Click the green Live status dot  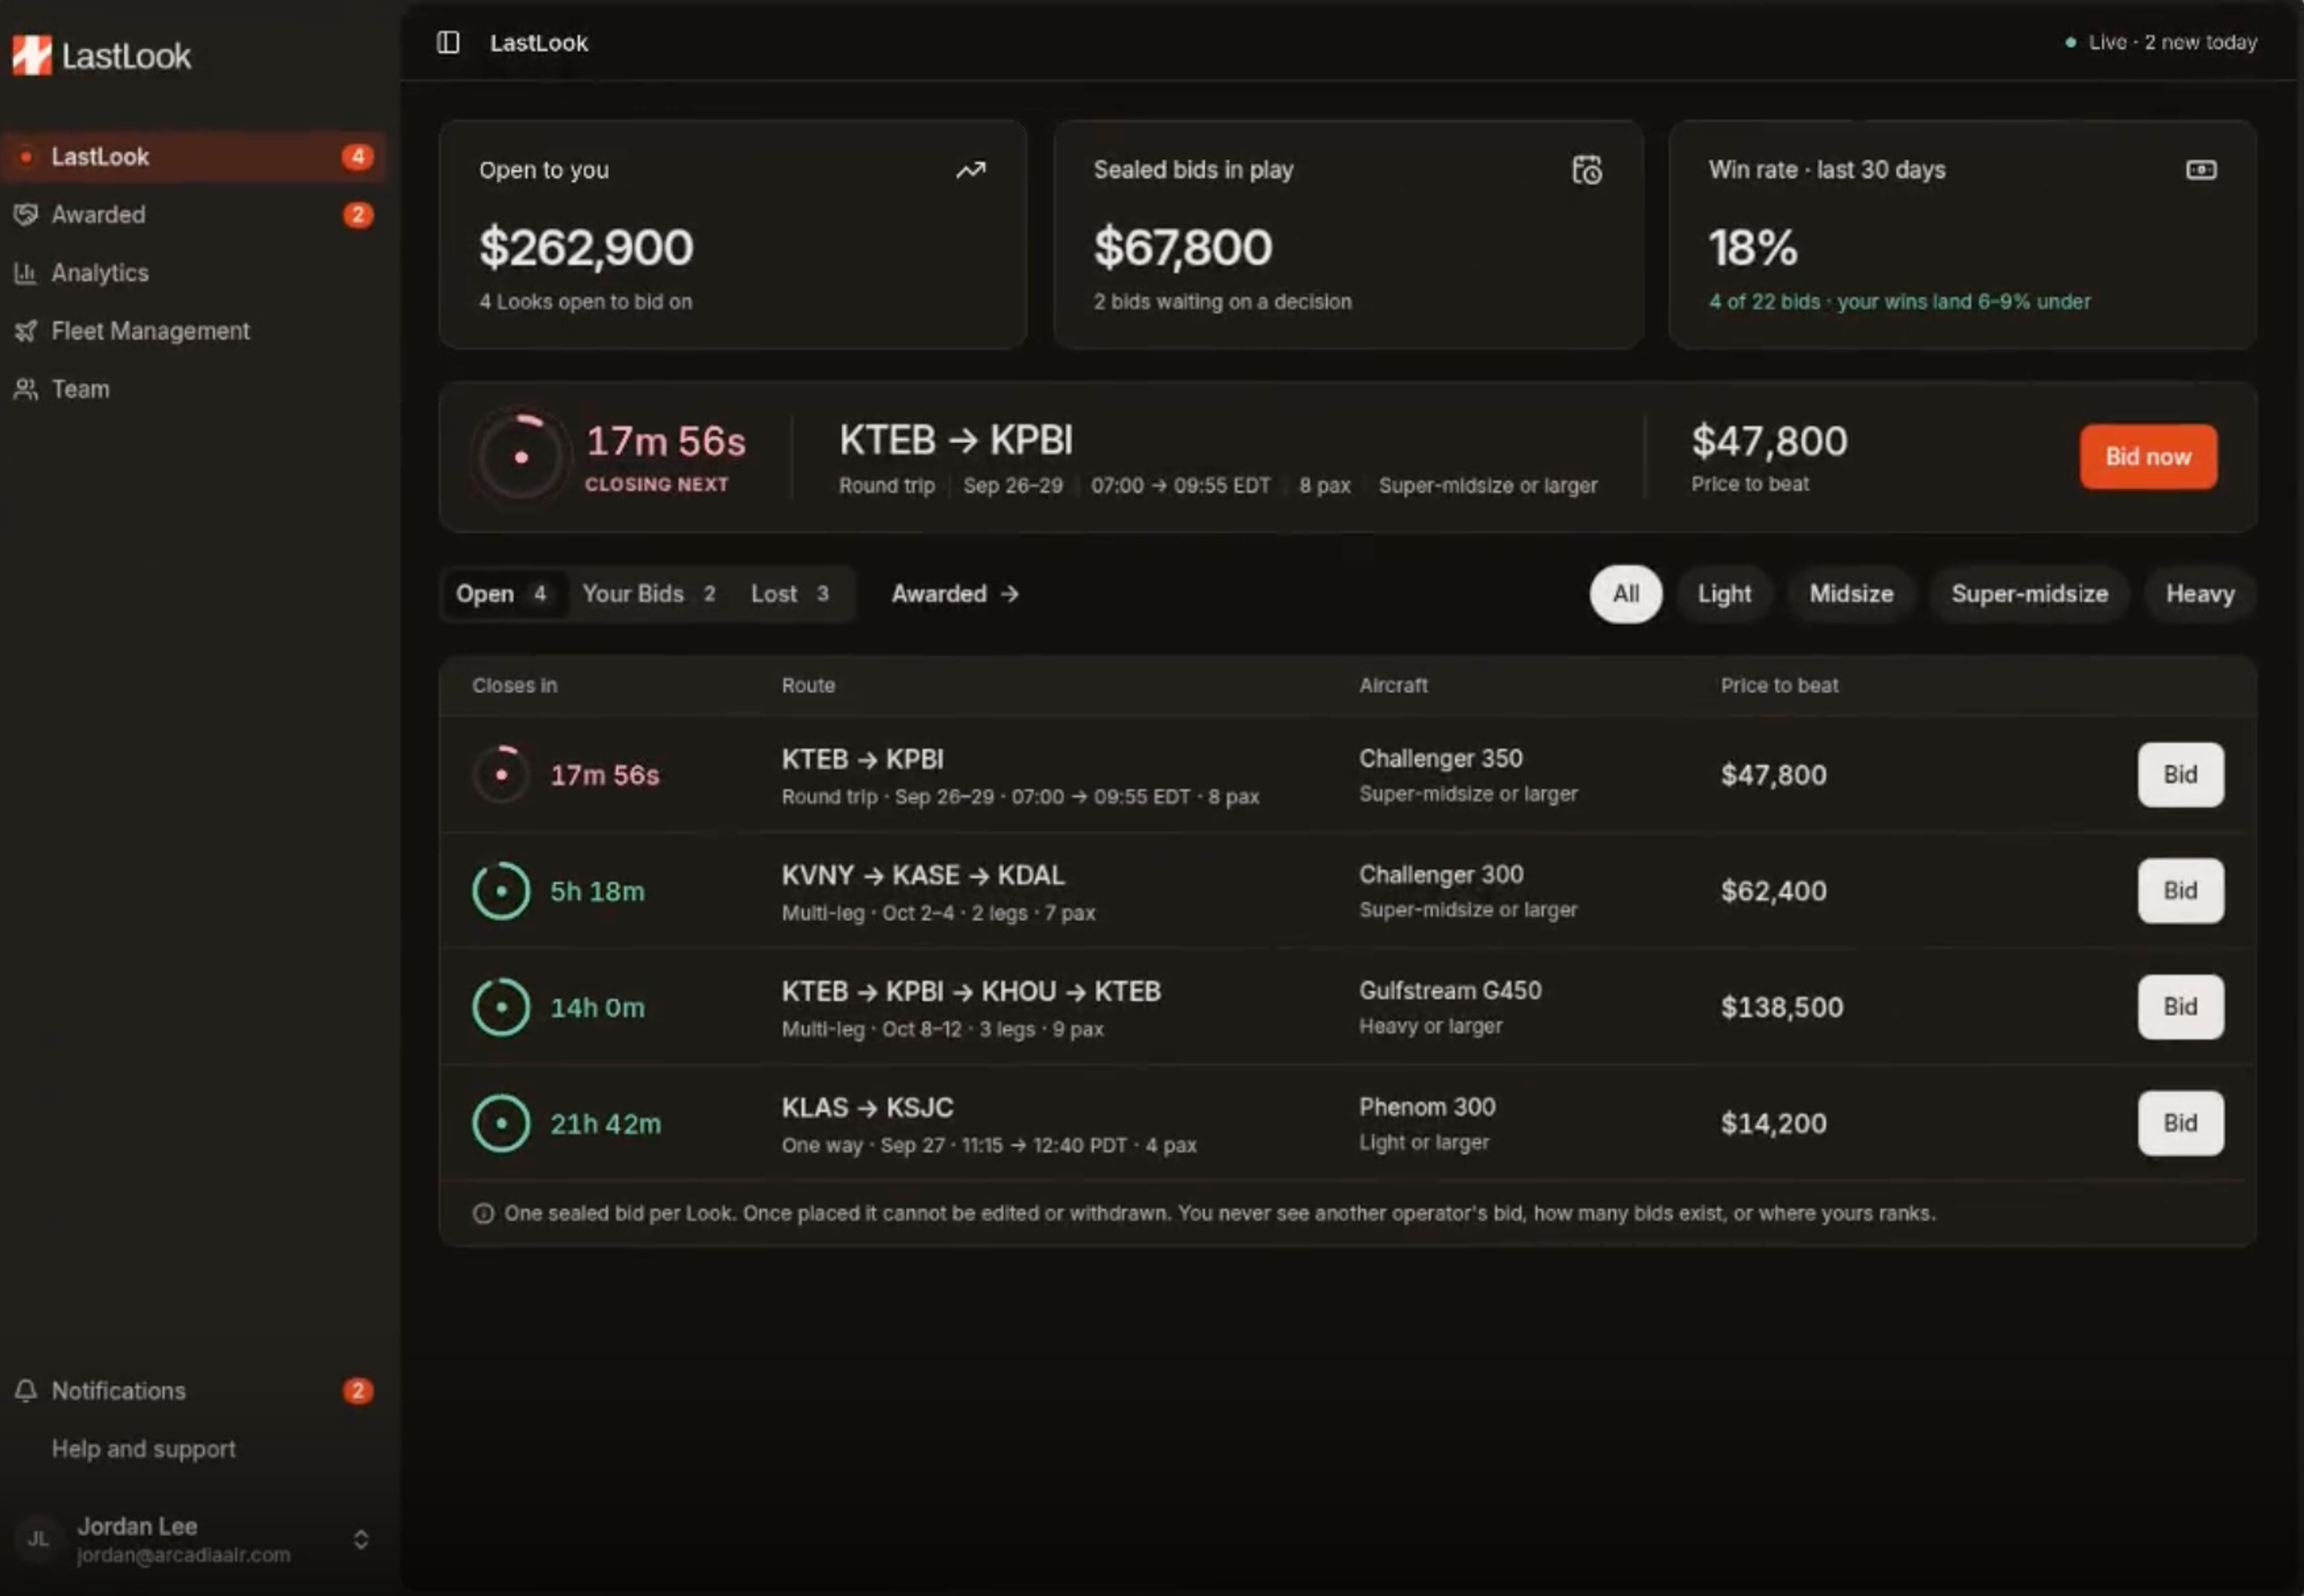point(2071,42)
